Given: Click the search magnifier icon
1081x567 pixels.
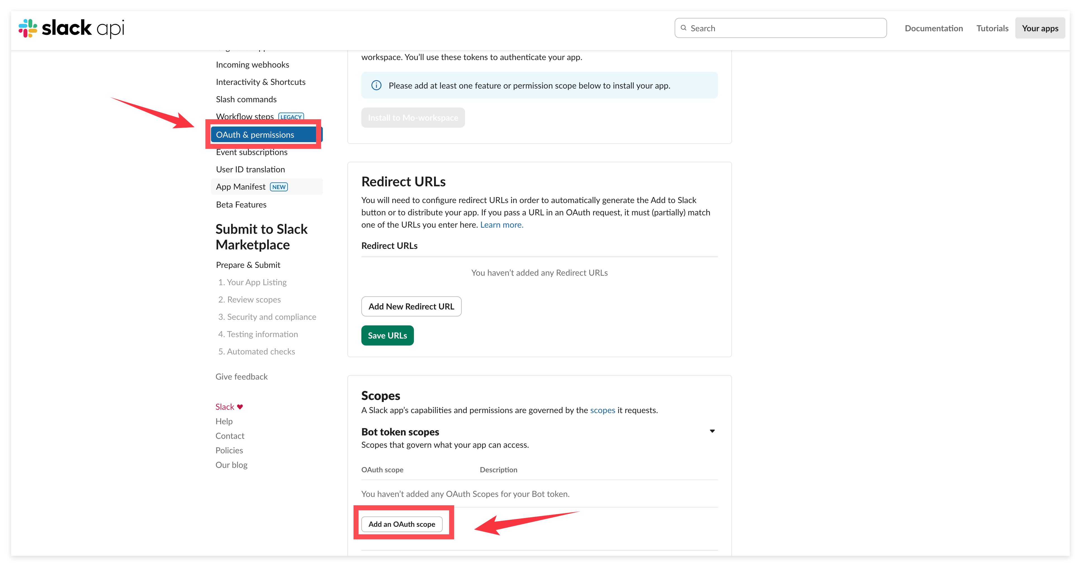Looking at the screenshot, I should point(684,28).
